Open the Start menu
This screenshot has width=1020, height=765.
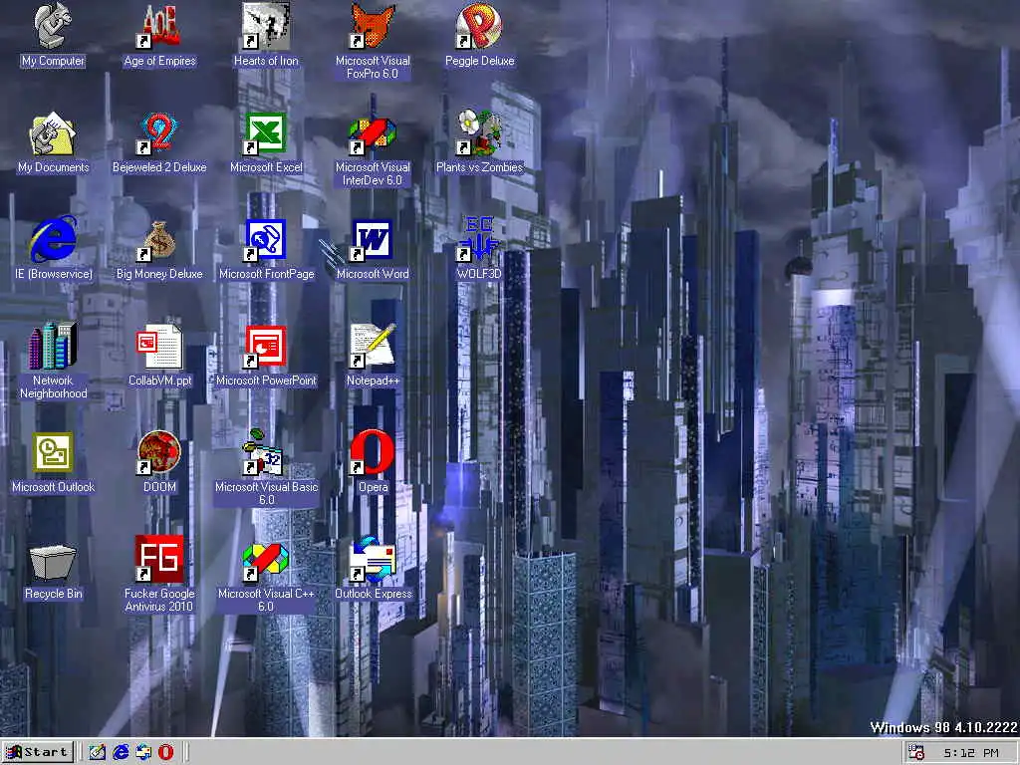click(37, 752)
